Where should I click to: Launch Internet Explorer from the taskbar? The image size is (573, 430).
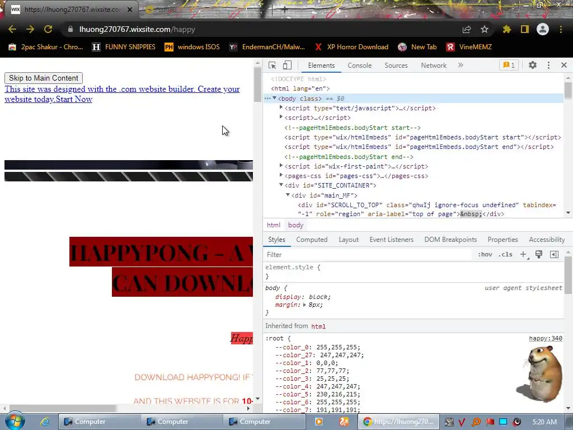[x=45, y=422]
